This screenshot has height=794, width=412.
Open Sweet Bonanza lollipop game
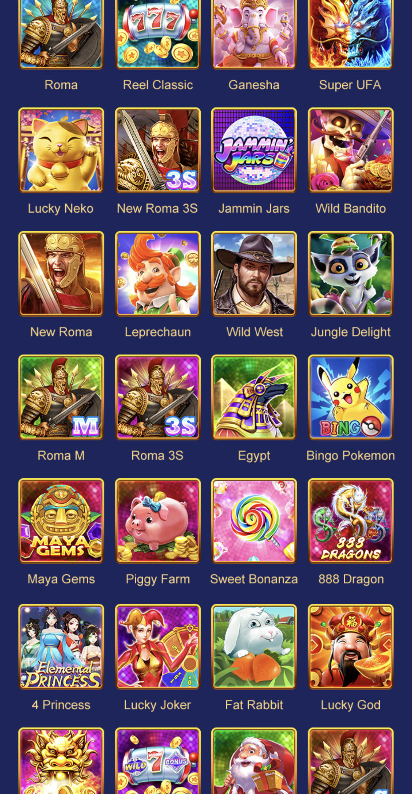click(x=254, y=521)
